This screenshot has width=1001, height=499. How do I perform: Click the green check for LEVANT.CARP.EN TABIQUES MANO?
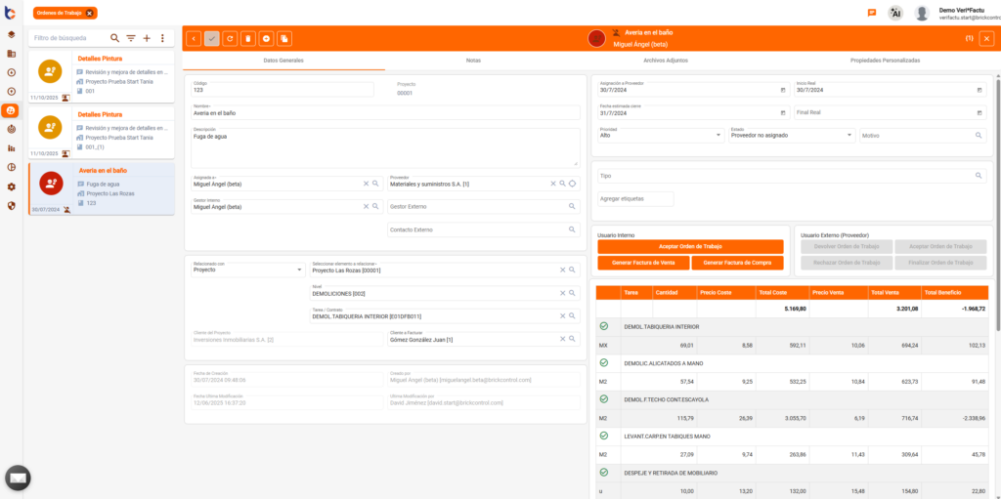click(603, 436)
